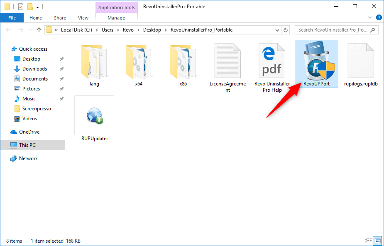This screenshot has height=246, width=384.
Task: Switch to the View ribbon tab
Action: (83, 18)
